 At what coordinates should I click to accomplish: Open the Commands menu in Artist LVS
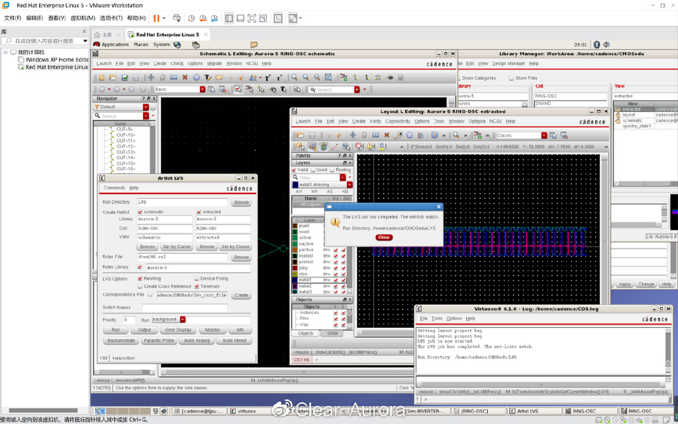point(114,187)
